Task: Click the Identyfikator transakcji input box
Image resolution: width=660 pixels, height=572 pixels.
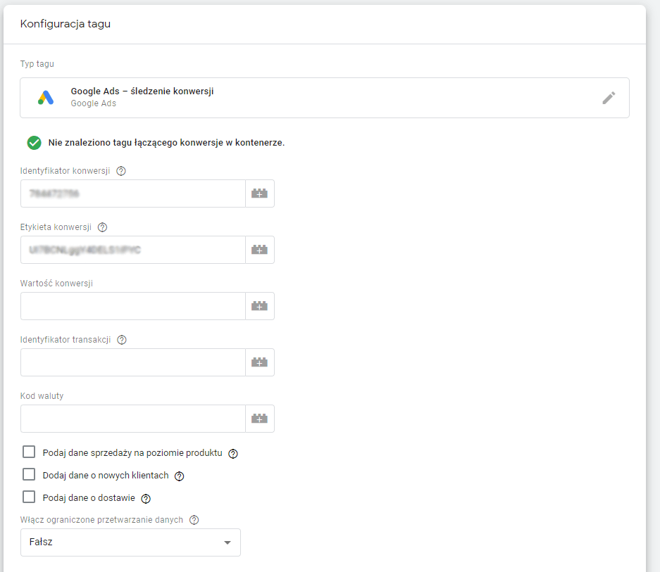Action: pyautogui.click(x=132, y=362)
